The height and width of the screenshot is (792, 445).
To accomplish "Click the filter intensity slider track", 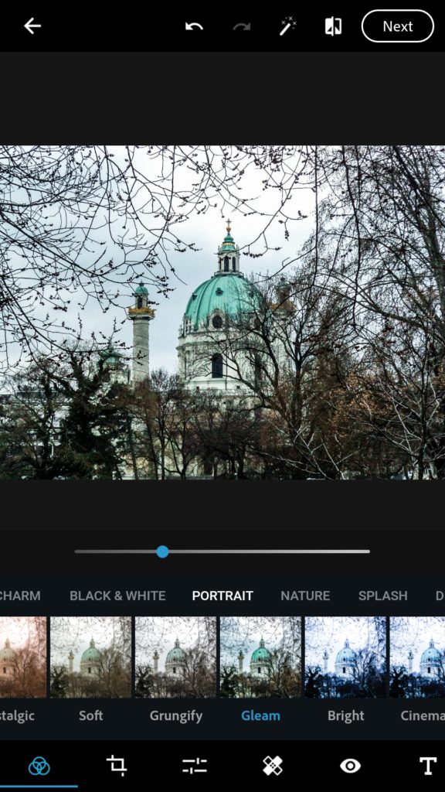I will [222, 551].
